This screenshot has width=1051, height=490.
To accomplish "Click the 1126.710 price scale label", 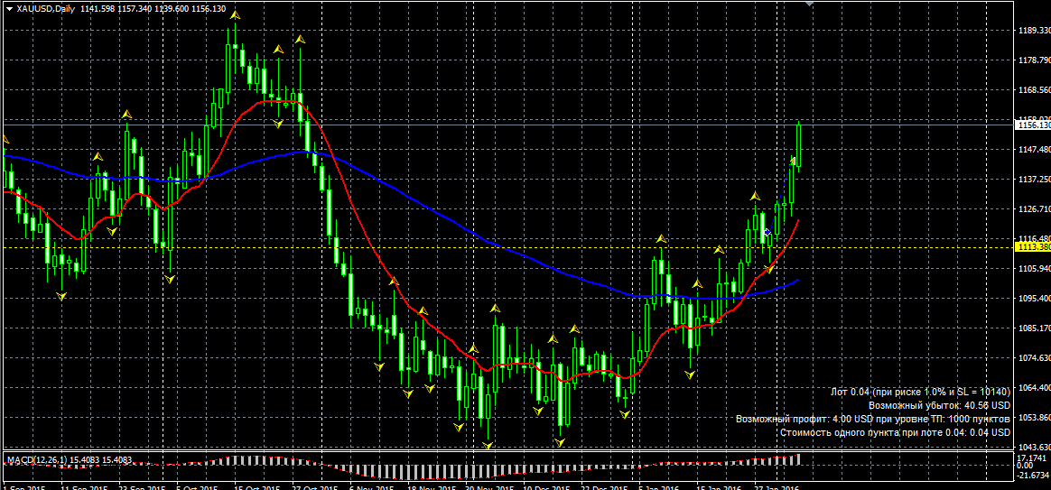I will click(x=1033, y=209).
